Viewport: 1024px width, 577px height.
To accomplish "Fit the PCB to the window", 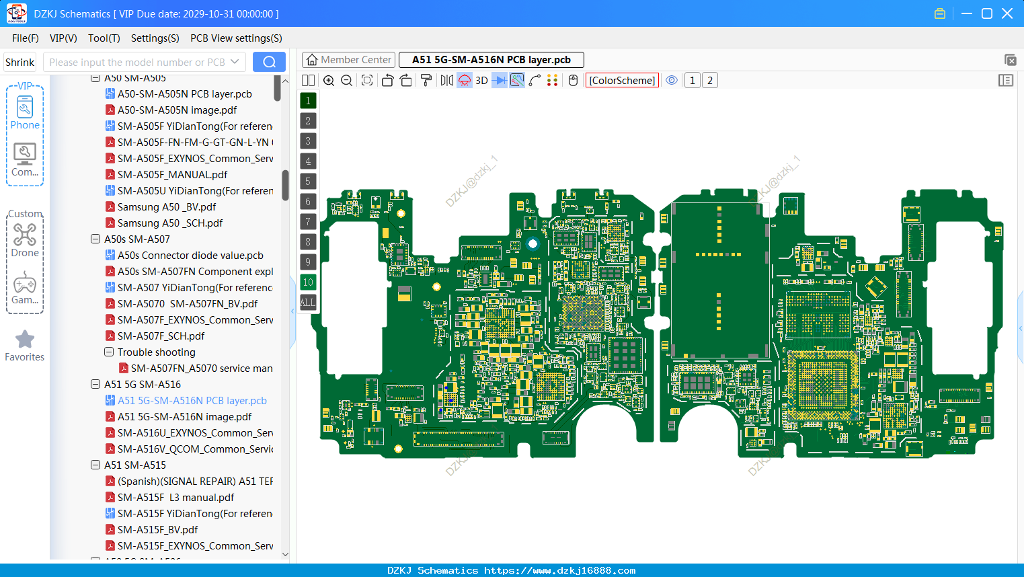I will (x=367, y=81).
